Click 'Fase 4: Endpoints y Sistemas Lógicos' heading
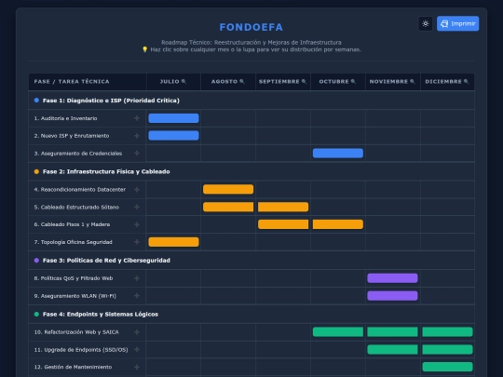Viewport: 503px width, 377px height. point(101,315)
